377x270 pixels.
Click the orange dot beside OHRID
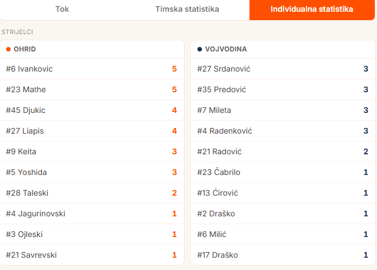[x=8, y=49]
